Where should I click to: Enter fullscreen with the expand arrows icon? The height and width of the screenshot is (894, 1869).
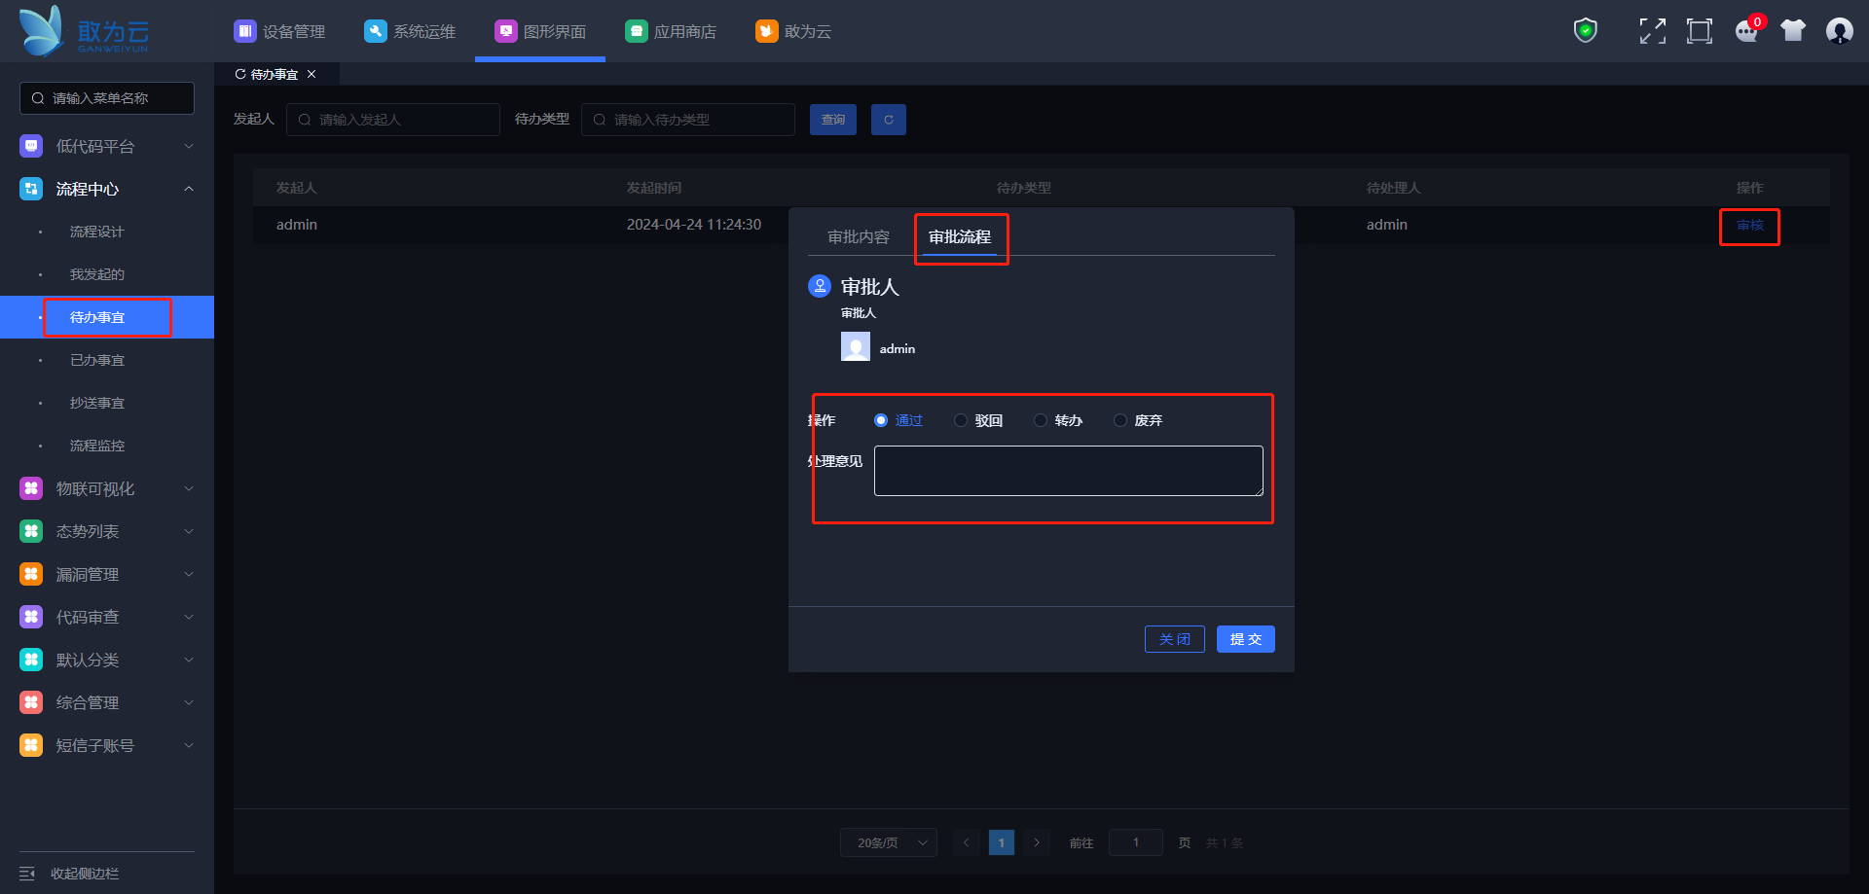coord(1652,31)
